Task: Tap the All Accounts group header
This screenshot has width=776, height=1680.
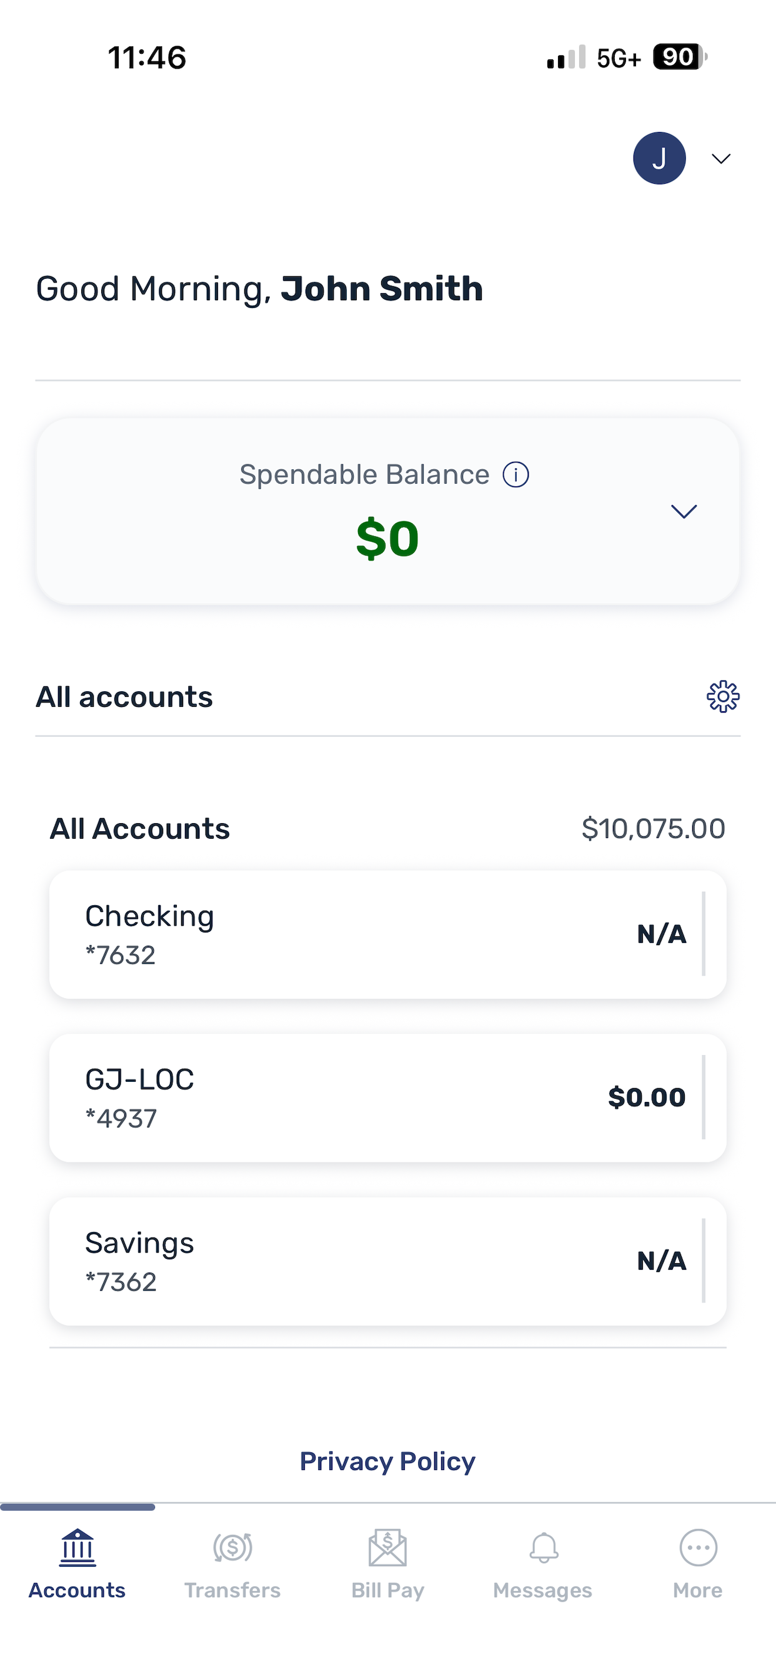Action: (x=139, y=829)
